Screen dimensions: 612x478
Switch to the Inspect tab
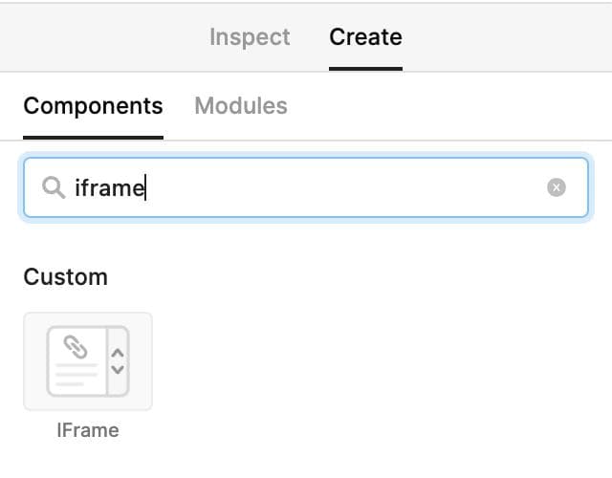click(250, 37)
